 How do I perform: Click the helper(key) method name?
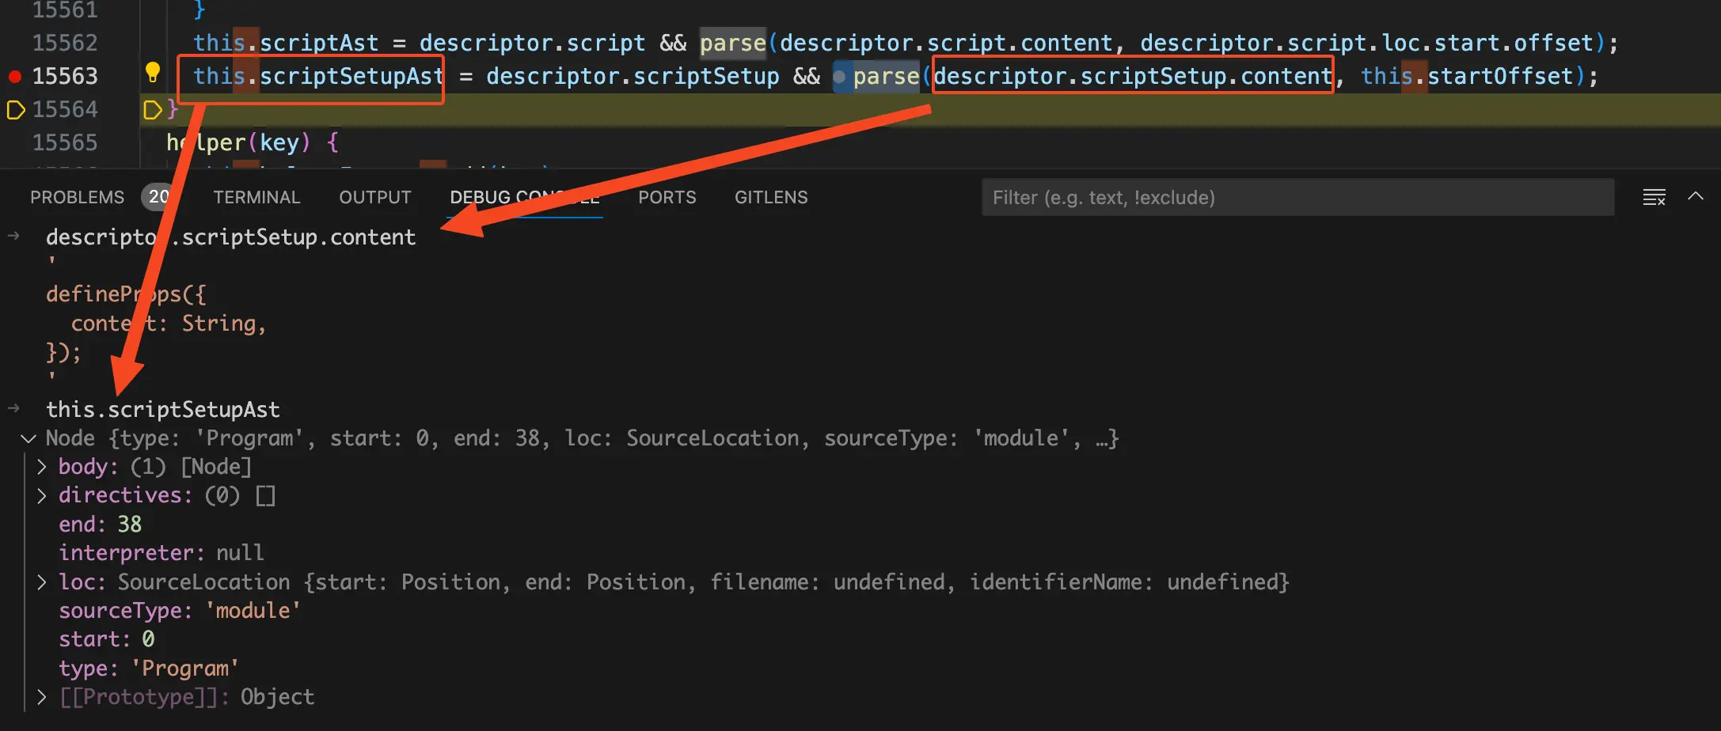[206, 143]
